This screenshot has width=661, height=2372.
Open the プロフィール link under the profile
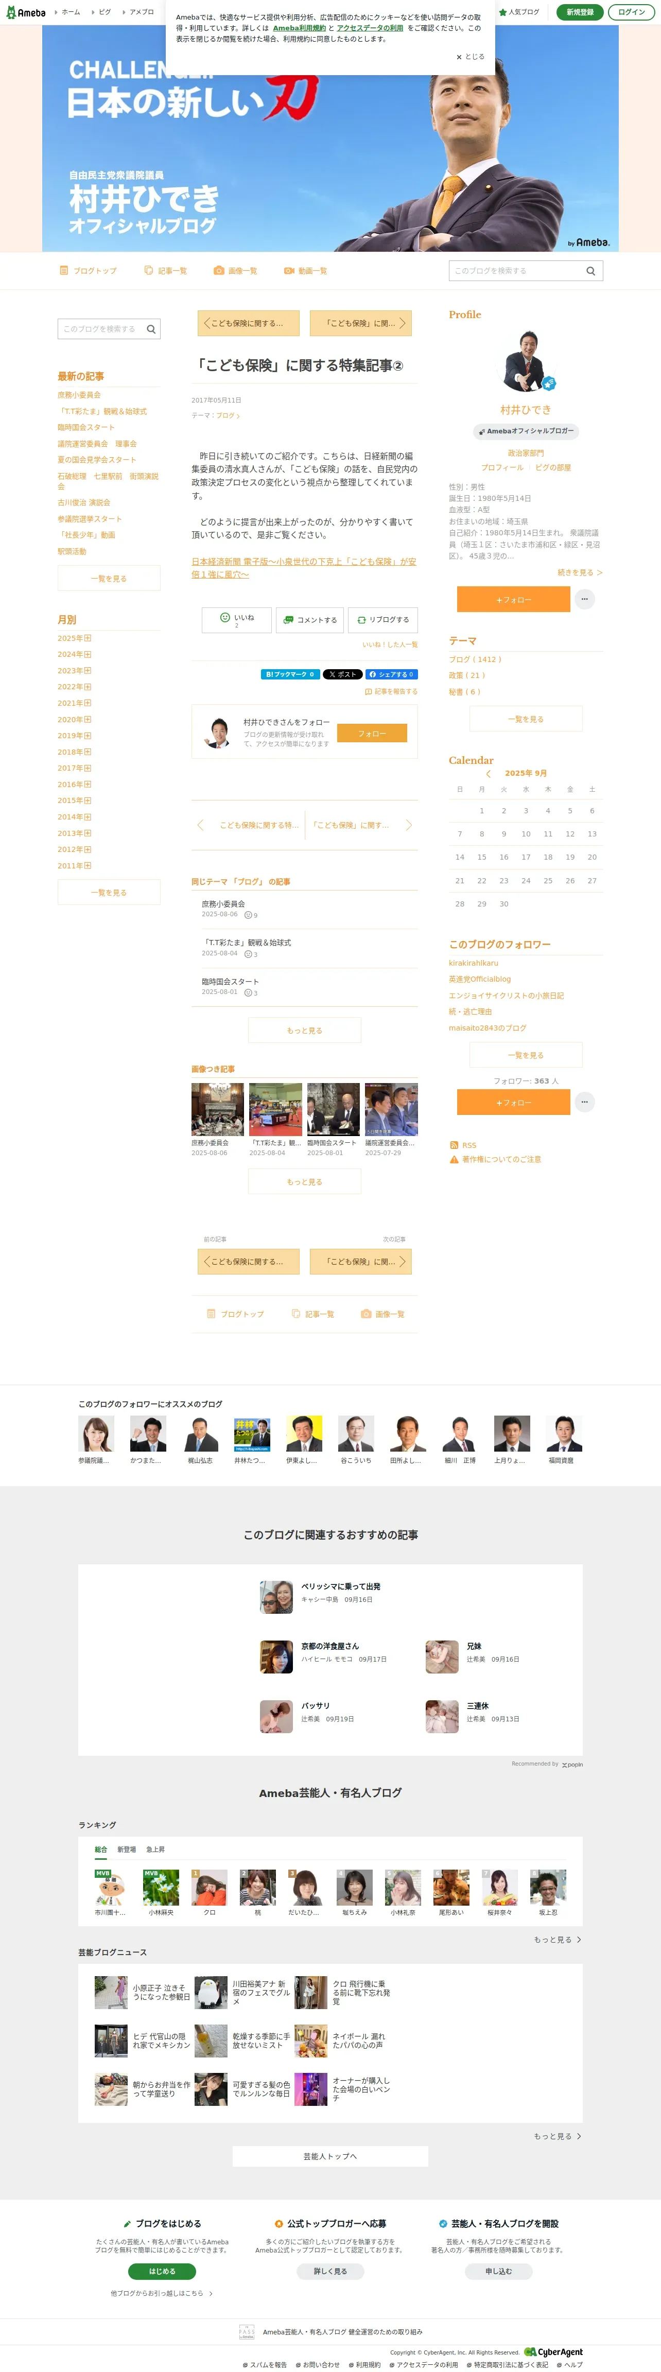point(502,468)
